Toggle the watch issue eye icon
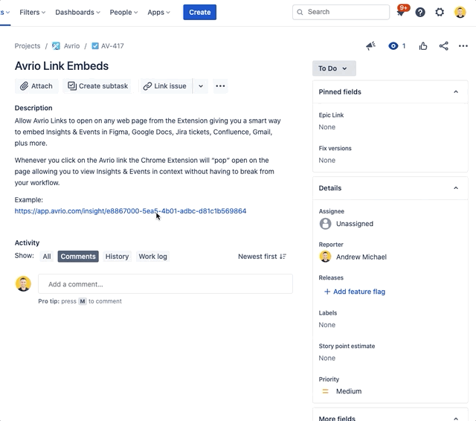476x421 pixels. tap(393, 46)
